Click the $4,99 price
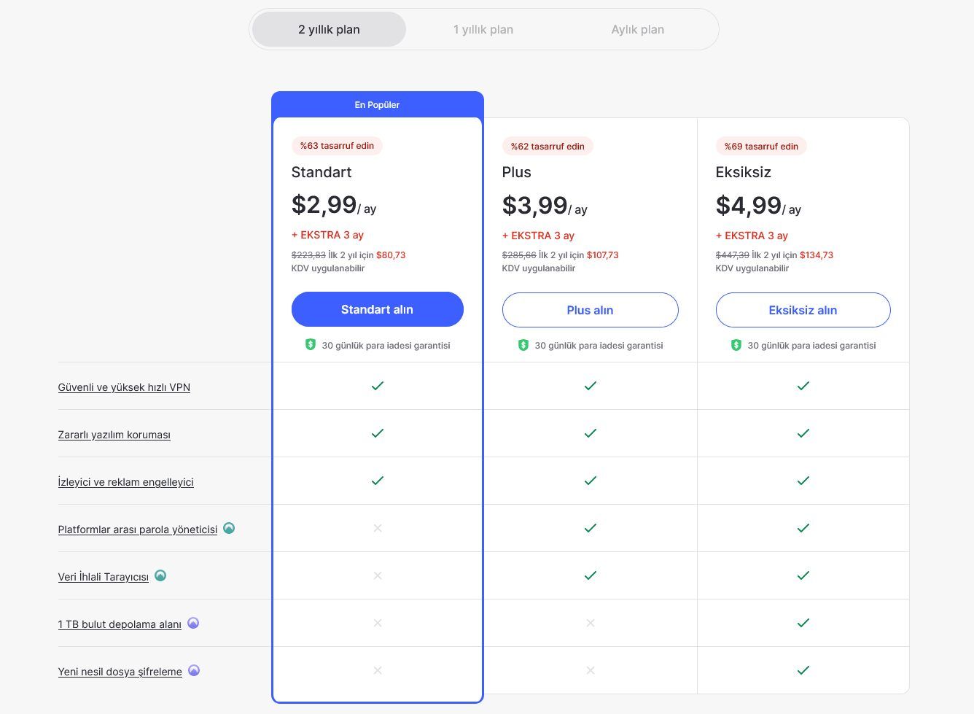This screenshot has width=974, height=714. tap(749, 205)
